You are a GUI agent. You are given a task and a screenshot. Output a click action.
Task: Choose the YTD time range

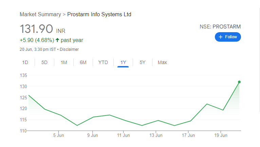point(103,62)
